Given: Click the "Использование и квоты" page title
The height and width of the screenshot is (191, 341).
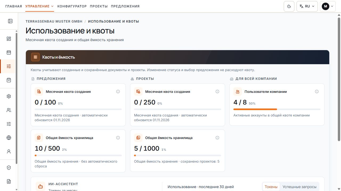Looking at the screenshot, I should point(70,31).
